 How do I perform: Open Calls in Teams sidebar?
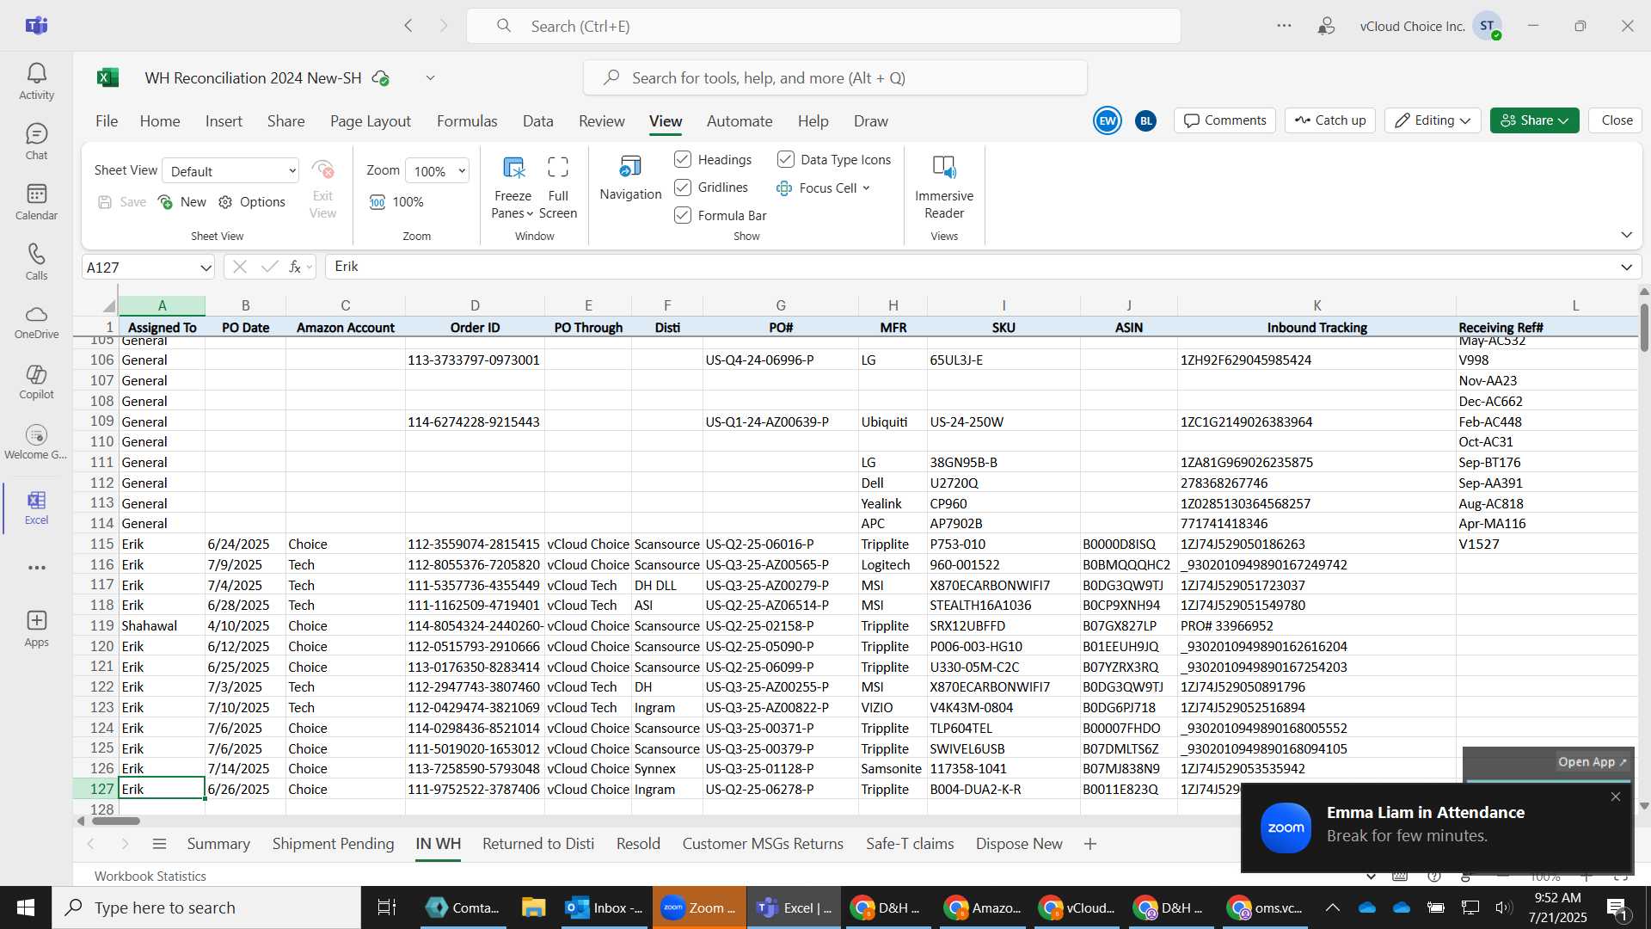[x=36, y=262]
